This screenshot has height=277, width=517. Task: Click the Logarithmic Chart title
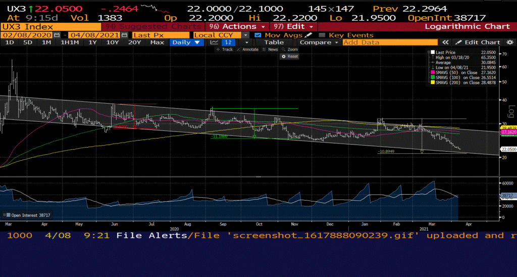467,26
